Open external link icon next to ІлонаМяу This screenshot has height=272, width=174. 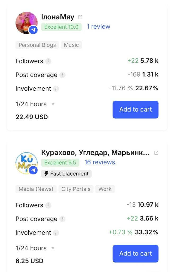point(80,17)
